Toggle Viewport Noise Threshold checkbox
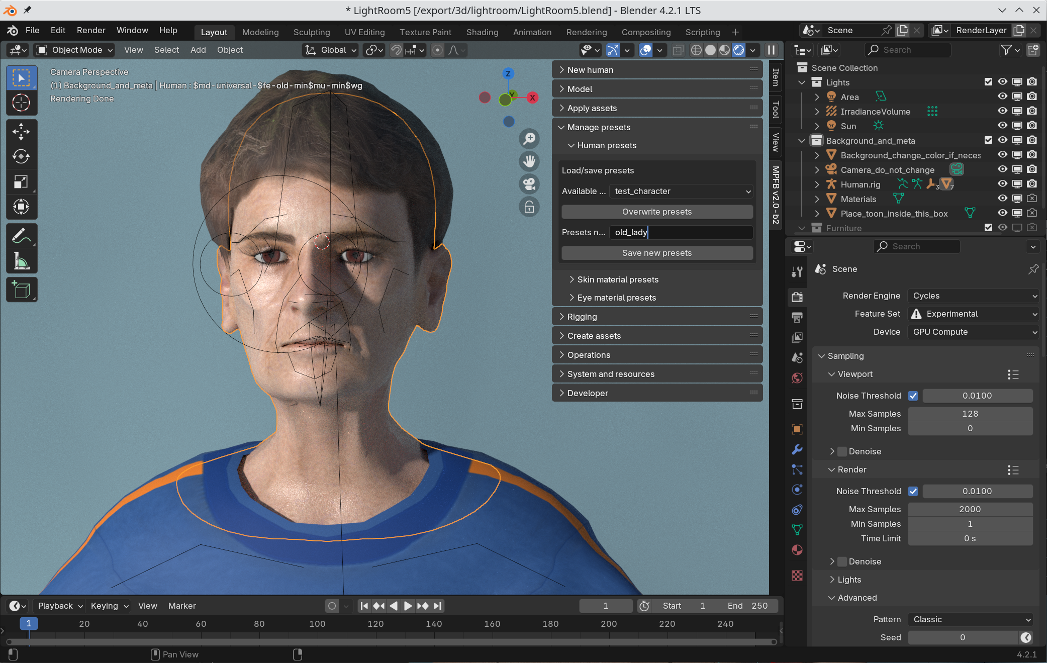This screenshot has width=1047, height=663. point(913,396)
